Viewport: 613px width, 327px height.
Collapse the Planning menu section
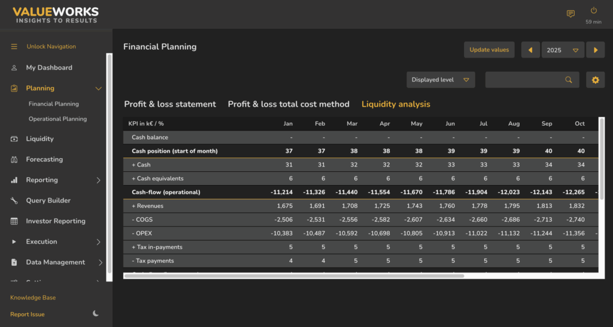99,89
